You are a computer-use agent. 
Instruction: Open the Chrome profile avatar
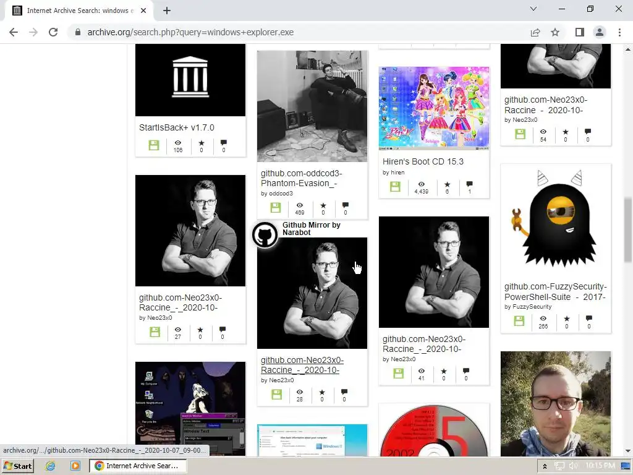pyautogui.click(x=600, y=32)
